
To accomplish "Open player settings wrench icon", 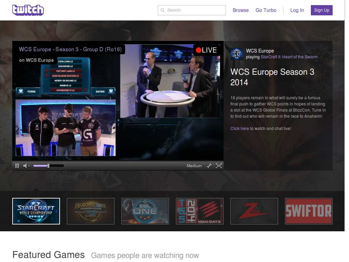I will coord(209,166).
